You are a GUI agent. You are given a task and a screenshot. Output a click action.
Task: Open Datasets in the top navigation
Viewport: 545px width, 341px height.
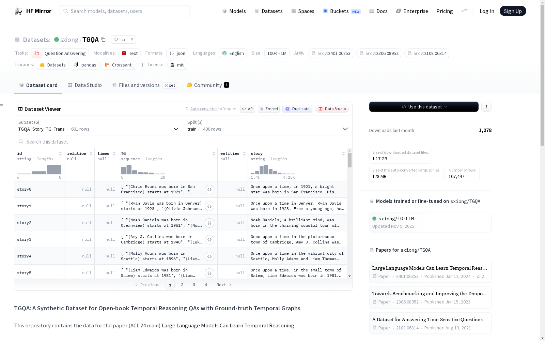point(268,11)
